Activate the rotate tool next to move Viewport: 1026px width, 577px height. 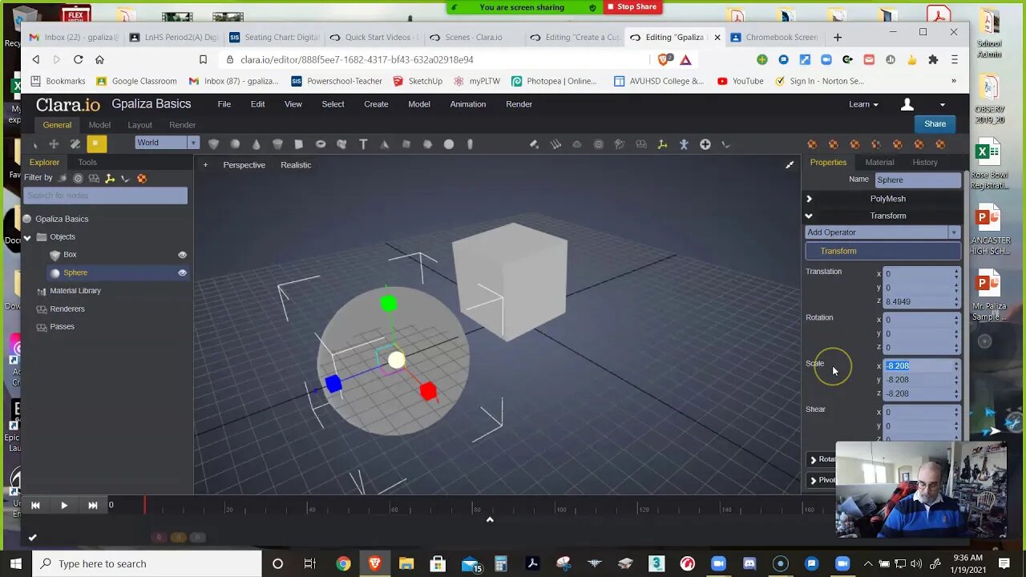tap(75, 144)
